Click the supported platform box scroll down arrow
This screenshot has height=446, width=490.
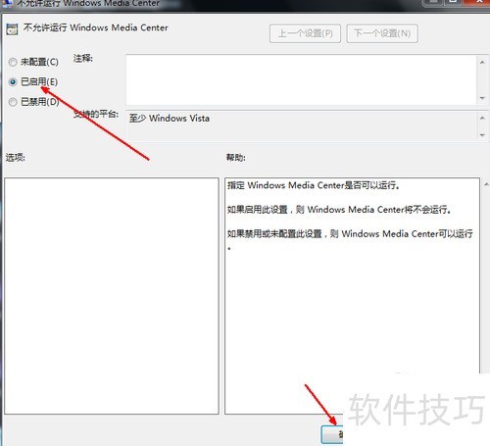tap(482, 135)
